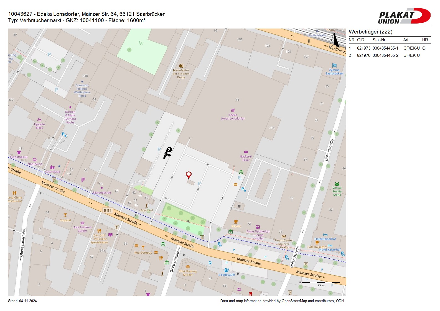Click the Virtual Reality Arena game icon

(x=337, y=184)
